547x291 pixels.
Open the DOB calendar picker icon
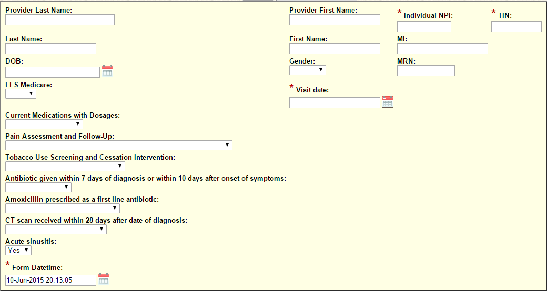click(x=107, y=71)
